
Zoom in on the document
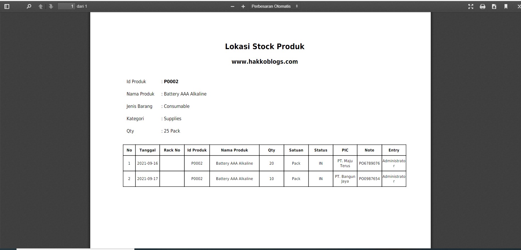243,6
